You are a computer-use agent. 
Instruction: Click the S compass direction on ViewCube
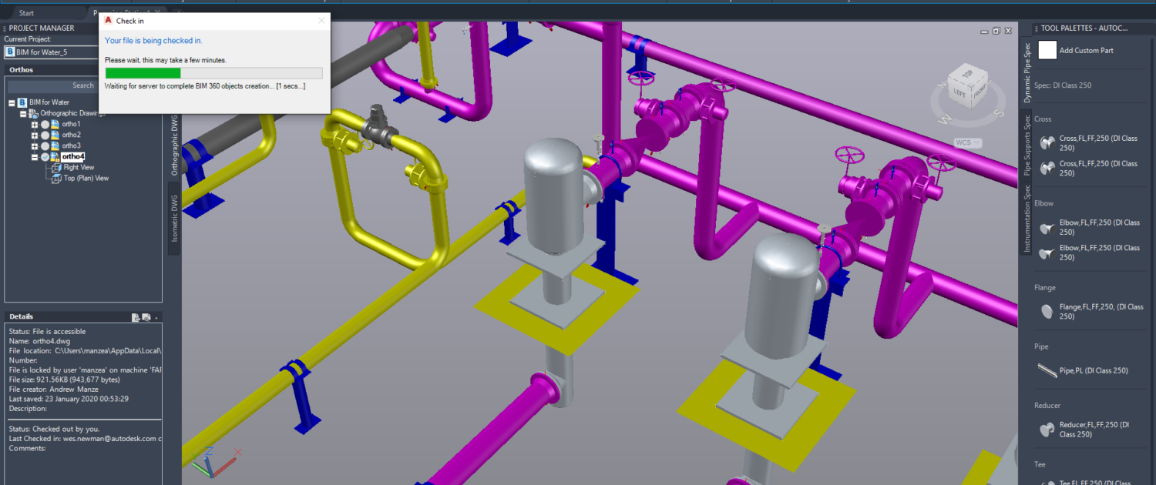coord(999,113)
